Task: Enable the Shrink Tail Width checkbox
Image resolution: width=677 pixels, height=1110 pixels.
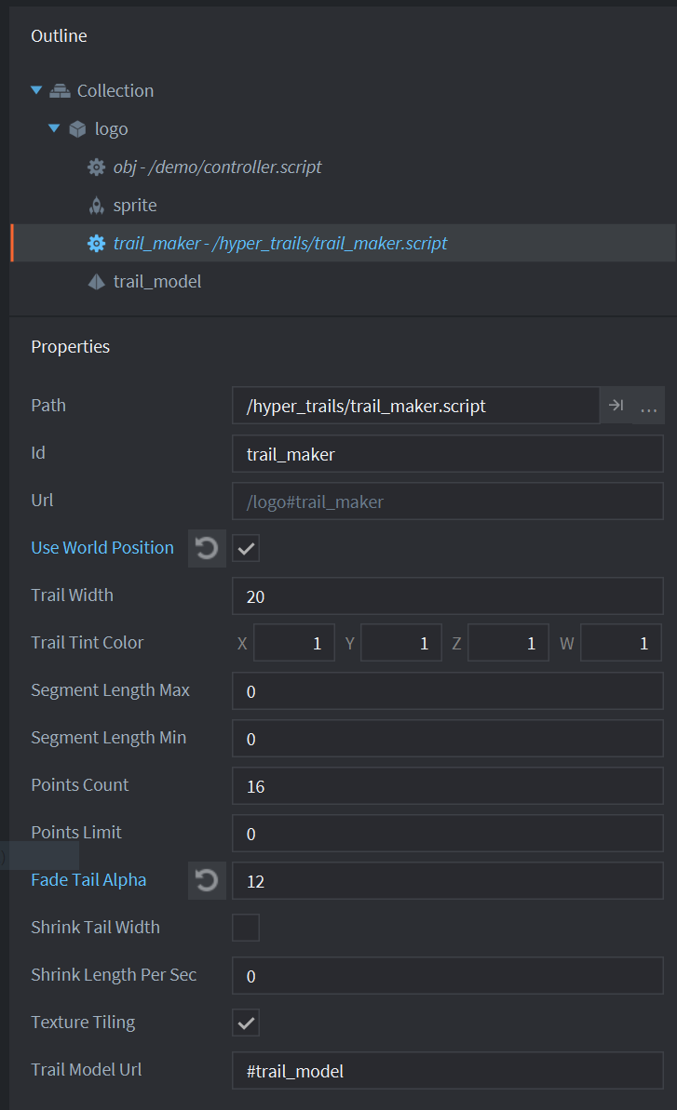Action: 246,928
